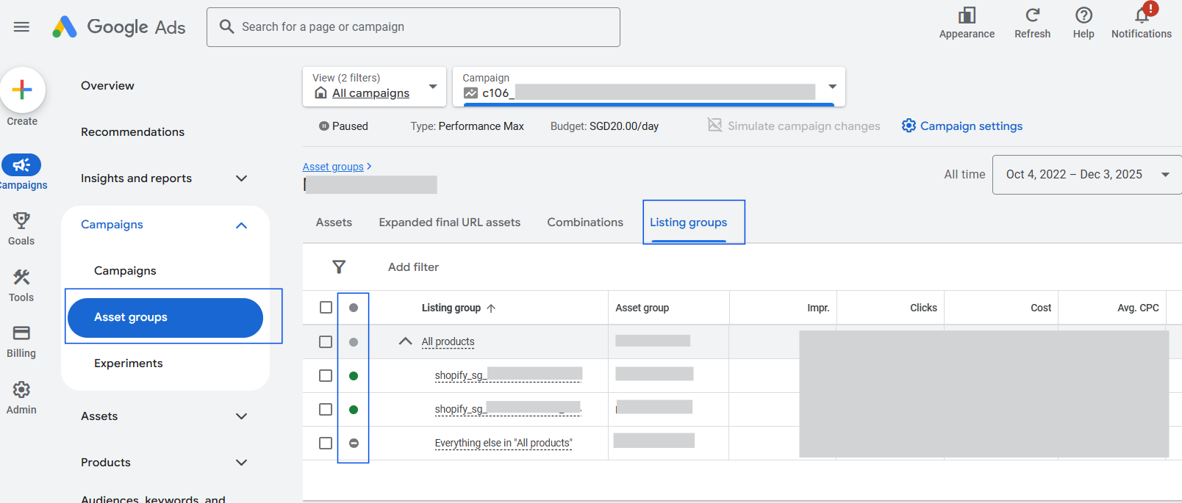Click green status dot of second shopify_sg row
Image resolution: width=1182 pixels, height=503 pixels.
pyautogui.click(x=354, y=410)
